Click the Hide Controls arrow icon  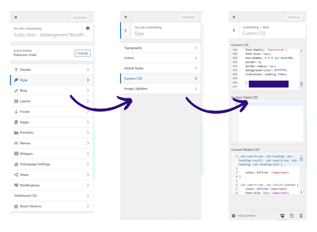click(234, 216)
